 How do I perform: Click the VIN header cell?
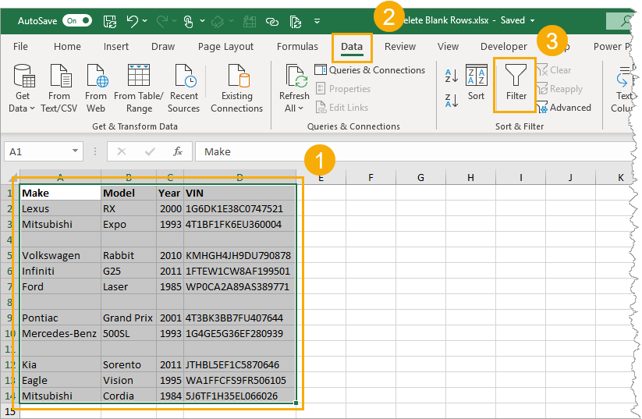[240, 193]
